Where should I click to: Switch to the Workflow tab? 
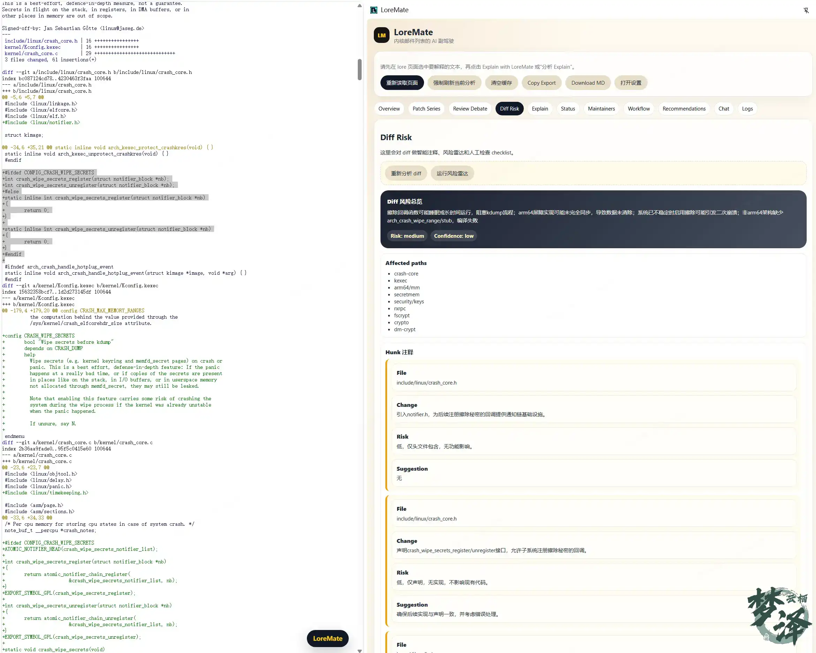639,108
